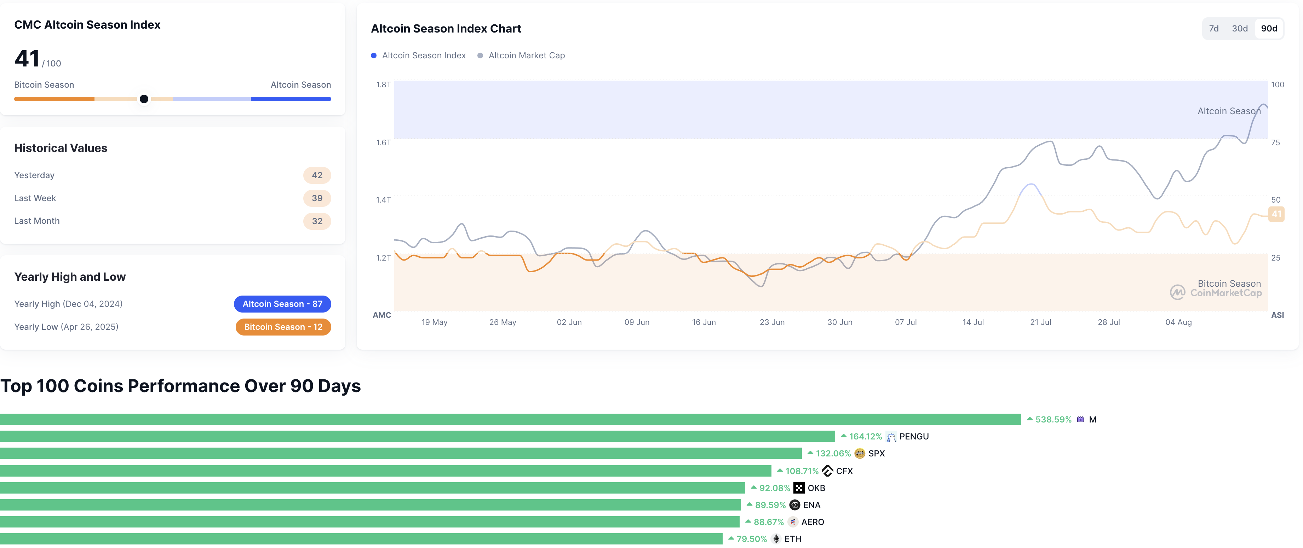This screenshot has height=548, width=1303.
Task: Click the PENGU coin icon
Action: 891,437
